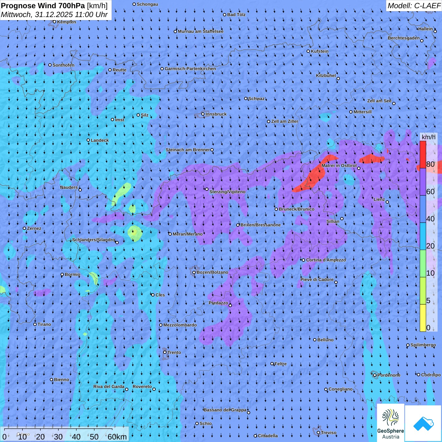Image resolution: width=442 pixels, height=442 pixels.
Task: Click the 'Treviso' map label
Action: point(329,433)
